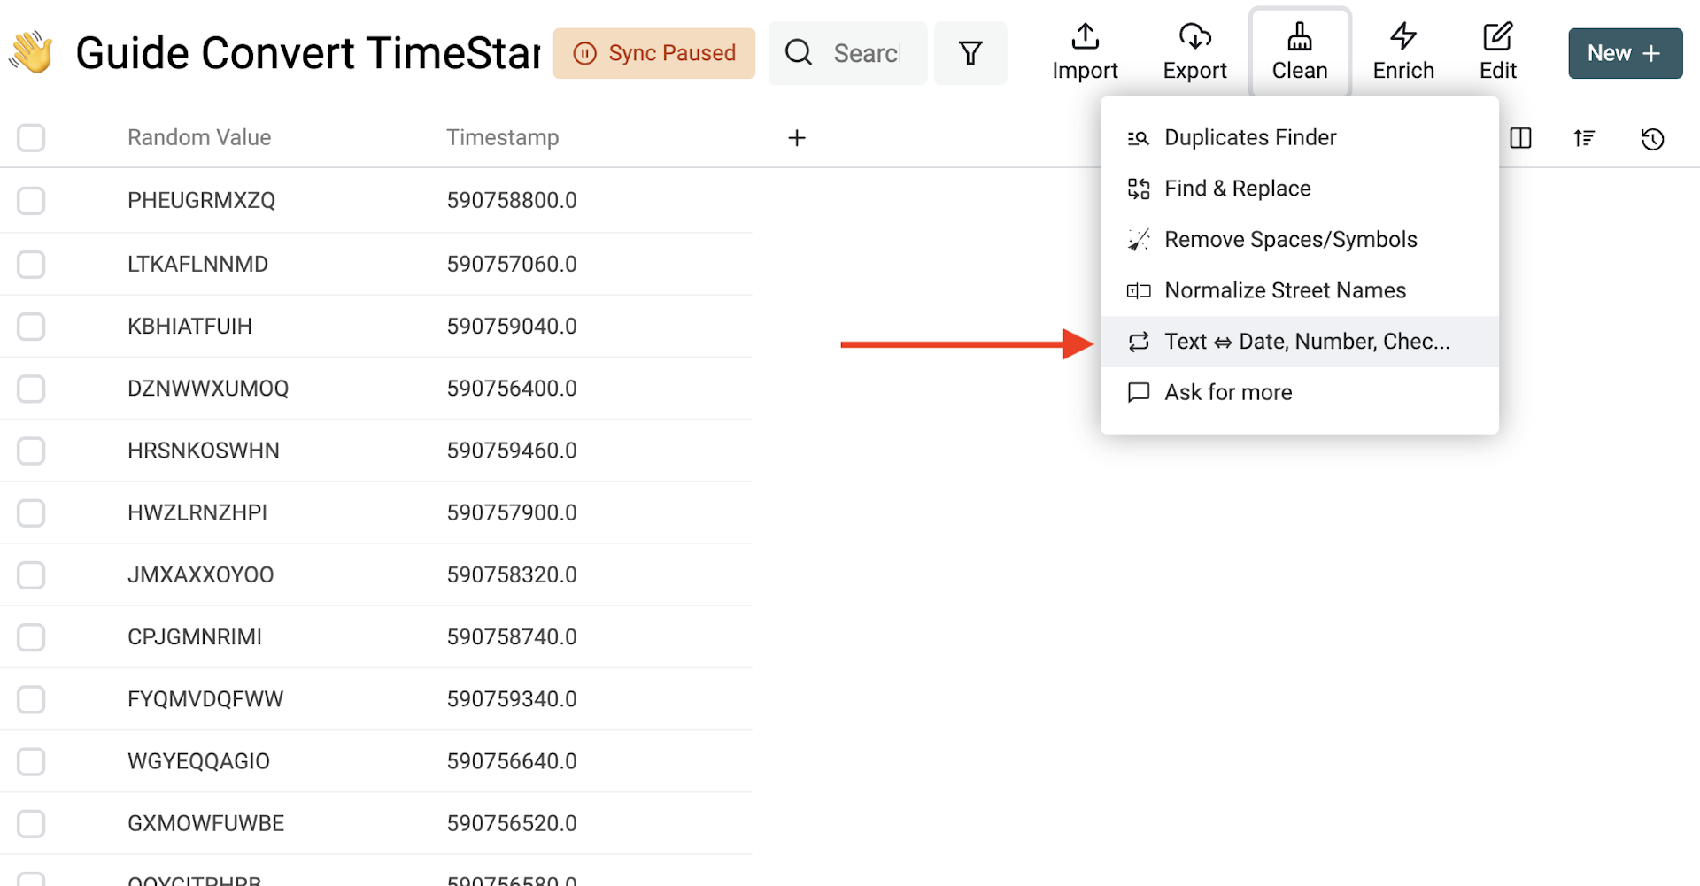The image size is (1700, 886).
Task: Open the Edit tool
Action: [1496, 51]
